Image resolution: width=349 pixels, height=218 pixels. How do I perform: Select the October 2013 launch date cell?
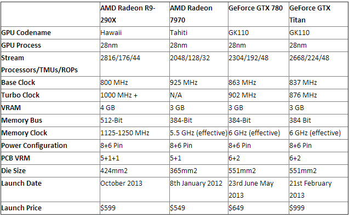click(134, 190)
